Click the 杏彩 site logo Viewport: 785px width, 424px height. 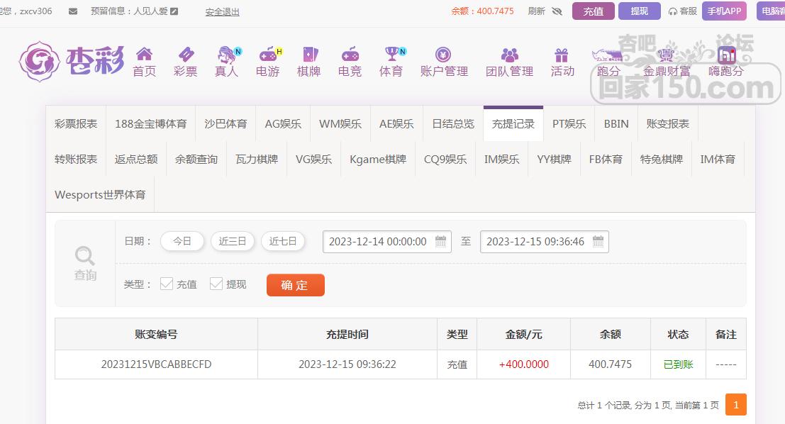coord(72,61)
